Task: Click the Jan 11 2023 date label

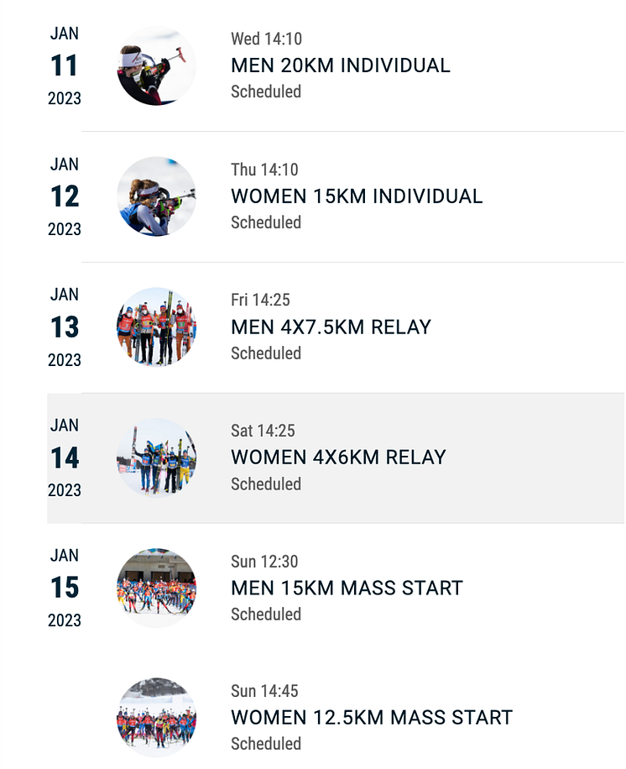Action: [65, 65]
